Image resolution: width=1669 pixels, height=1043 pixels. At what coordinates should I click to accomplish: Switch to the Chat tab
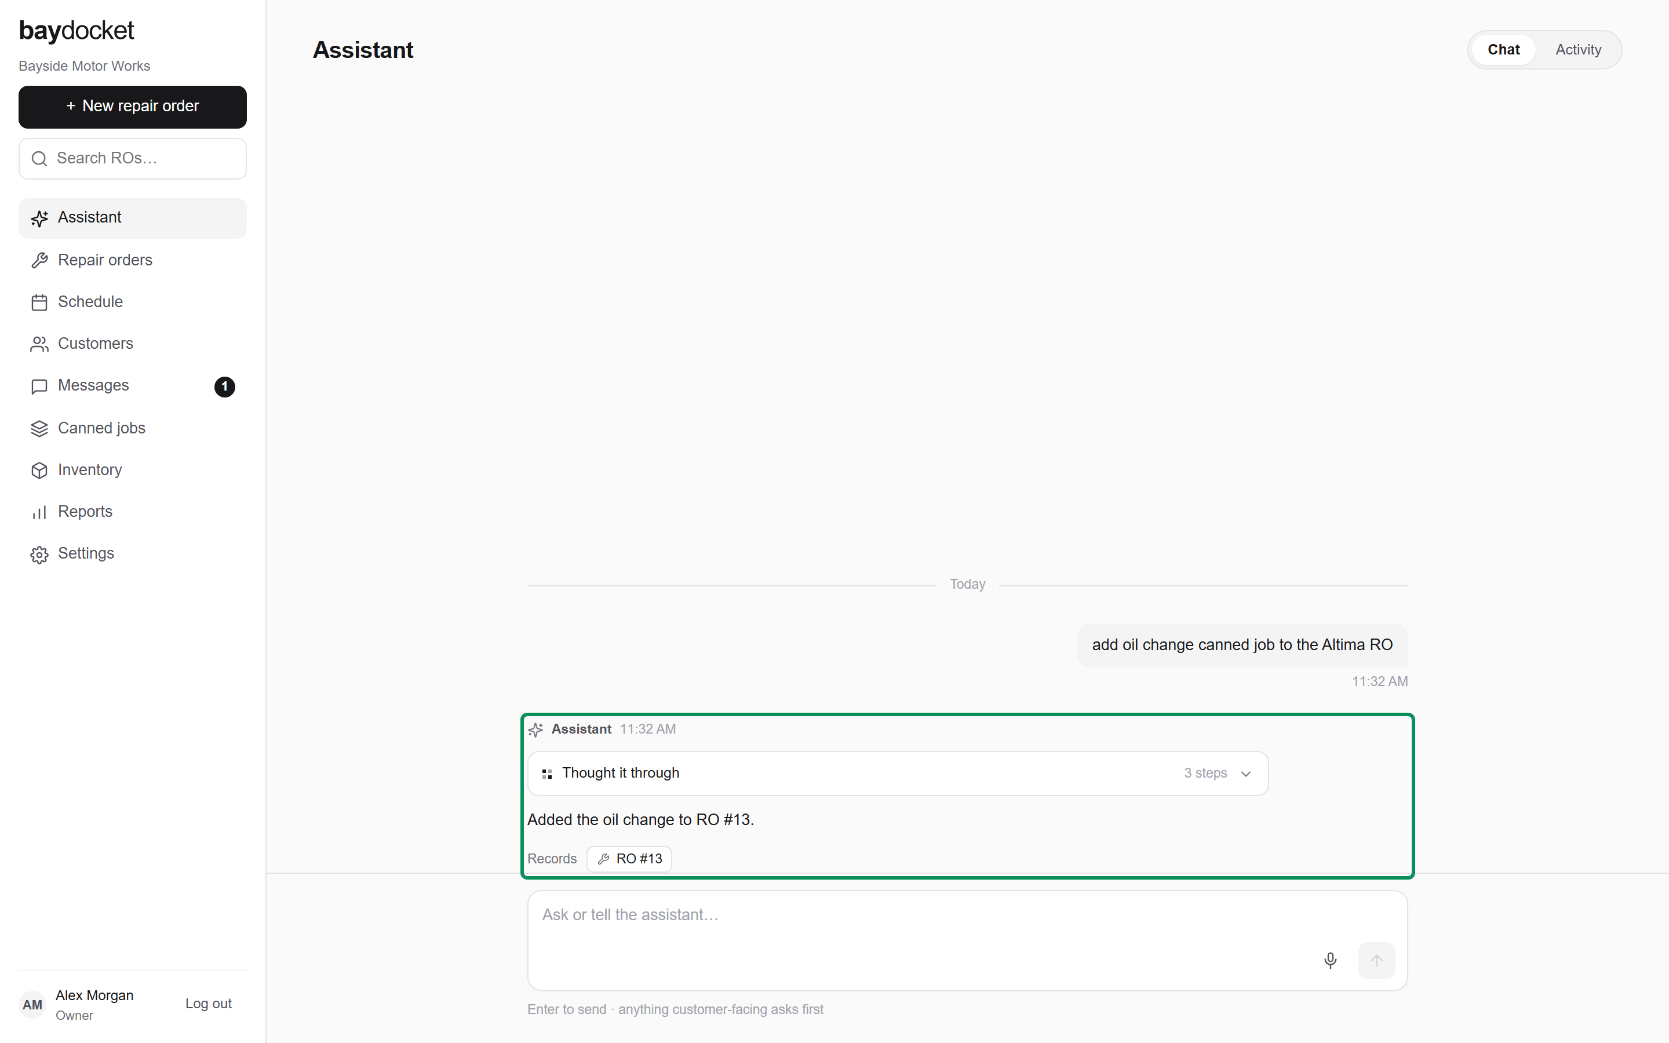[1503, 50]
